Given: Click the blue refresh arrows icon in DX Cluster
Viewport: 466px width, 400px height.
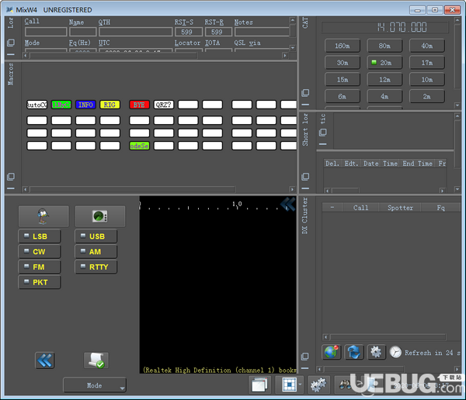Looking at the screenshot, I should 353,352.
